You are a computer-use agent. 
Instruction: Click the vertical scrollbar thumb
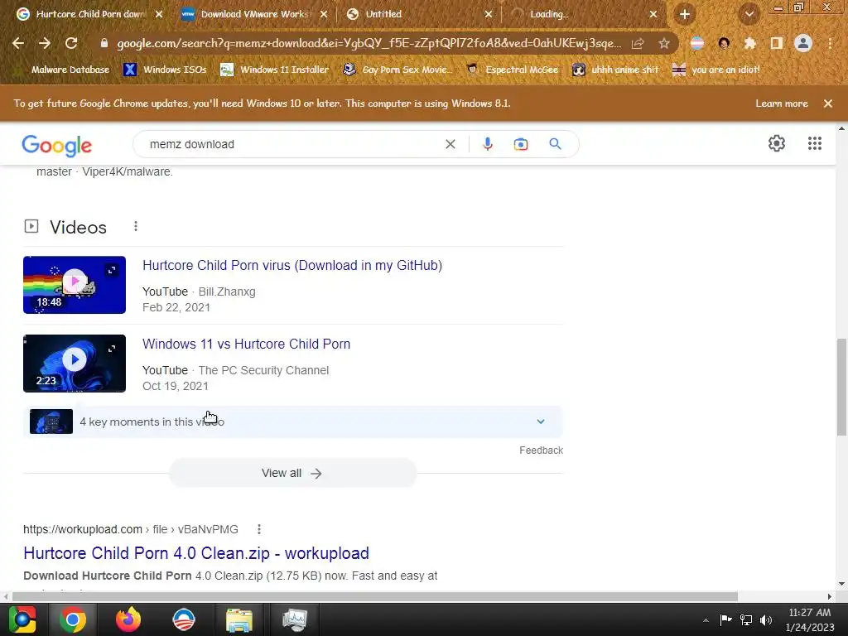[841, 387]
